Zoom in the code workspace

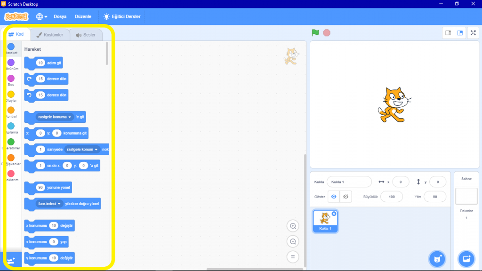293,226
